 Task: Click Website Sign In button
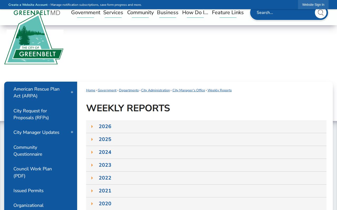pos(313,5)
